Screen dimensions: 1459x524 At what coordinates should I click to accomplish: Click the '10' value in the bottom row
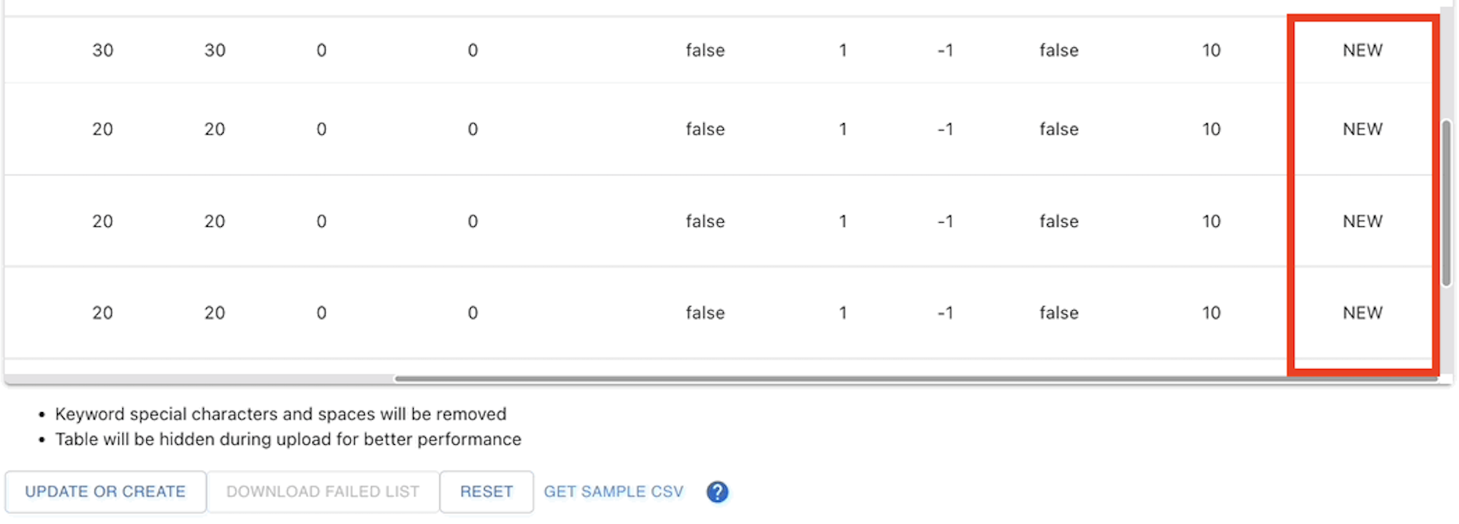click(1211, 313)
